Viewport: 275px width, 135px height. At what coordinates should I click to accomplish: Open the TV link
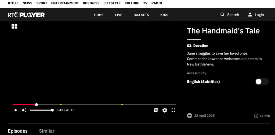[145, 3]
